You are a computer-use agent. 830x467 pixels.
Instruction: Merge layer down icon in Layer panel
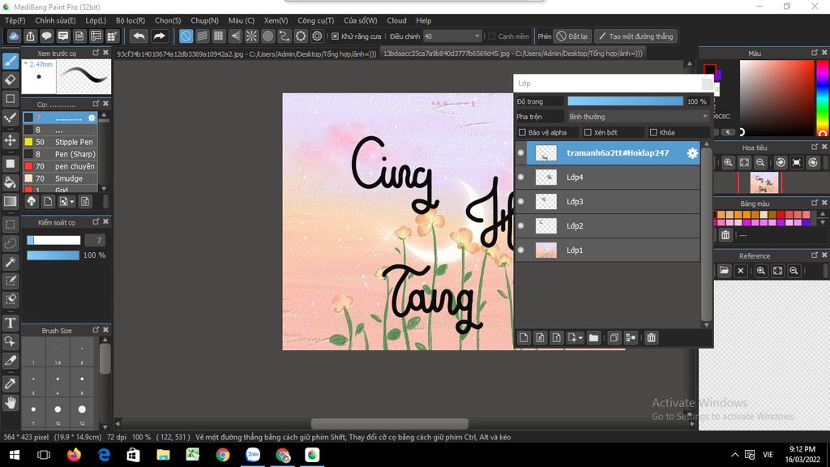pyautogui.click(x=631, y=338)
